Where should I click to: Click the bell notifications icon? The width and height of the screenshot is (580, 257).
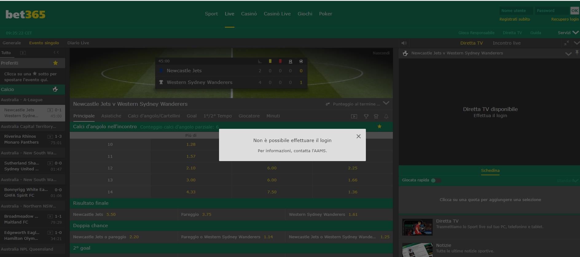click(386, 116)
